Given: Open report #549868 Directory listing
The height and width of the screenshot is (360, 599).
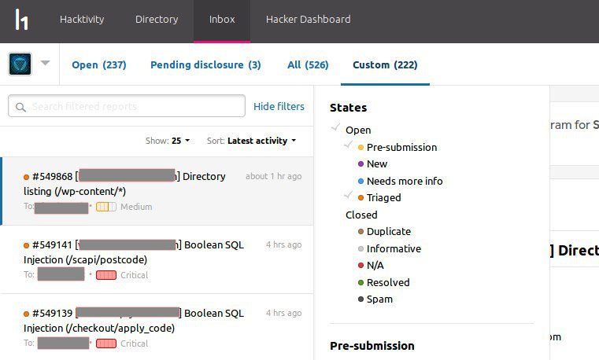Looking at the screenshot, I should point(157,191).
